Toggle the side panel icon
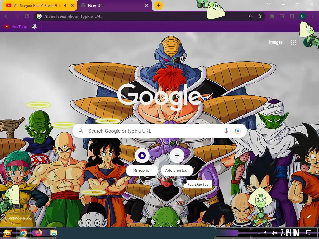 click(x=292, y=16)
